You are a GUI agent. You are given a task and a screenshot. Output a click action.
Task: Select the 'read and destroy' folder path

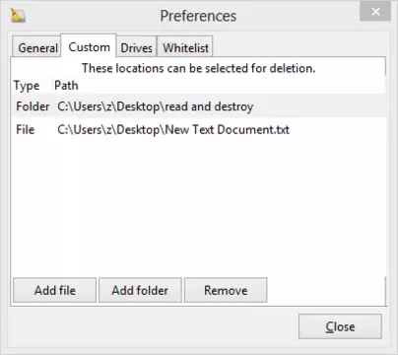(155, 106)
